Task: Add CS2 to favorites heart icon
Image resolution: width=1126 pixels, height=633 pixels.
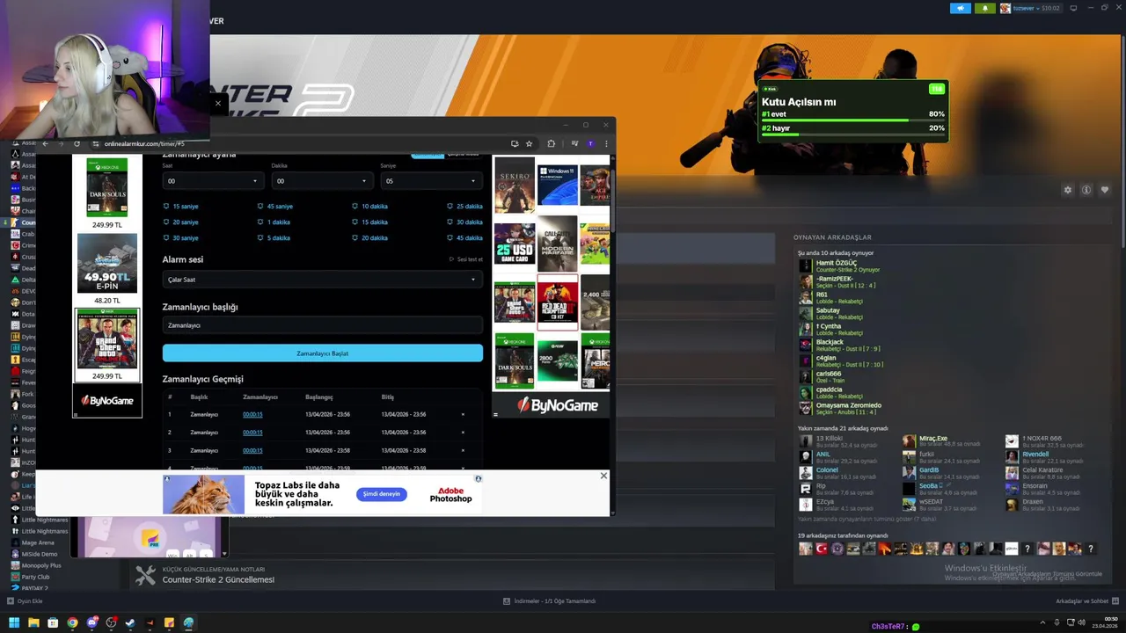Action: tap(1105, 190)
